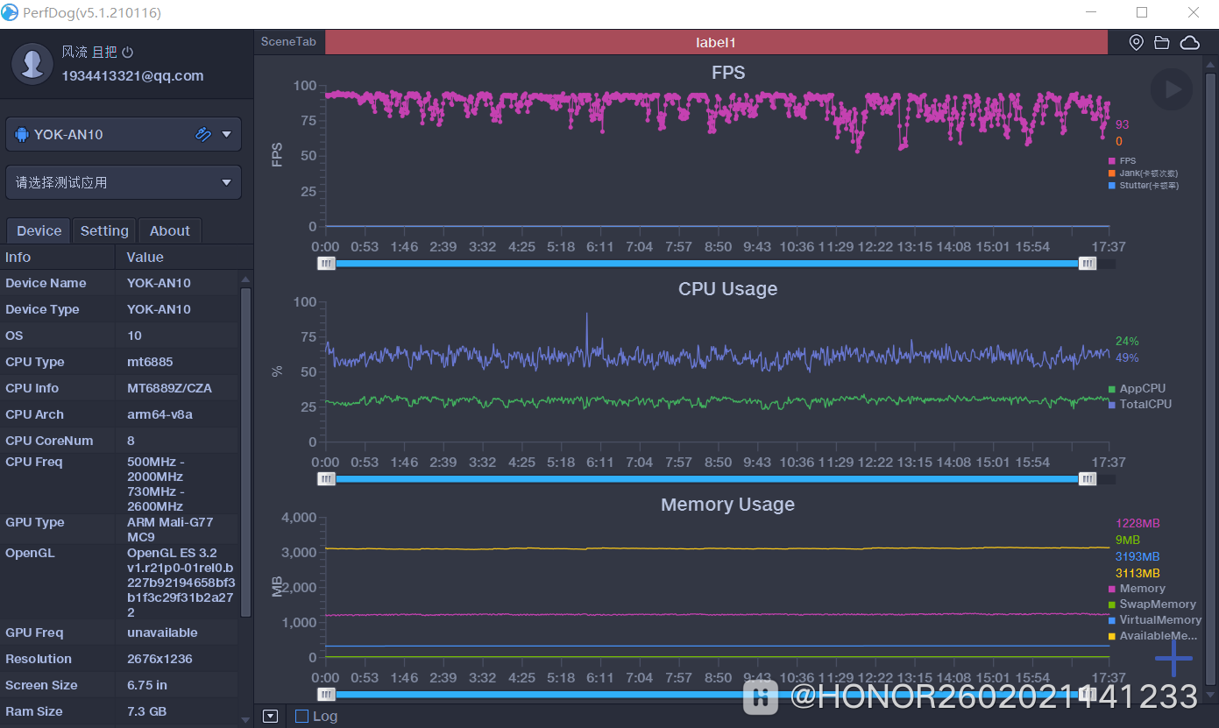Click the cloud upload icon
1219x728 pixels.
point(1189,42)
